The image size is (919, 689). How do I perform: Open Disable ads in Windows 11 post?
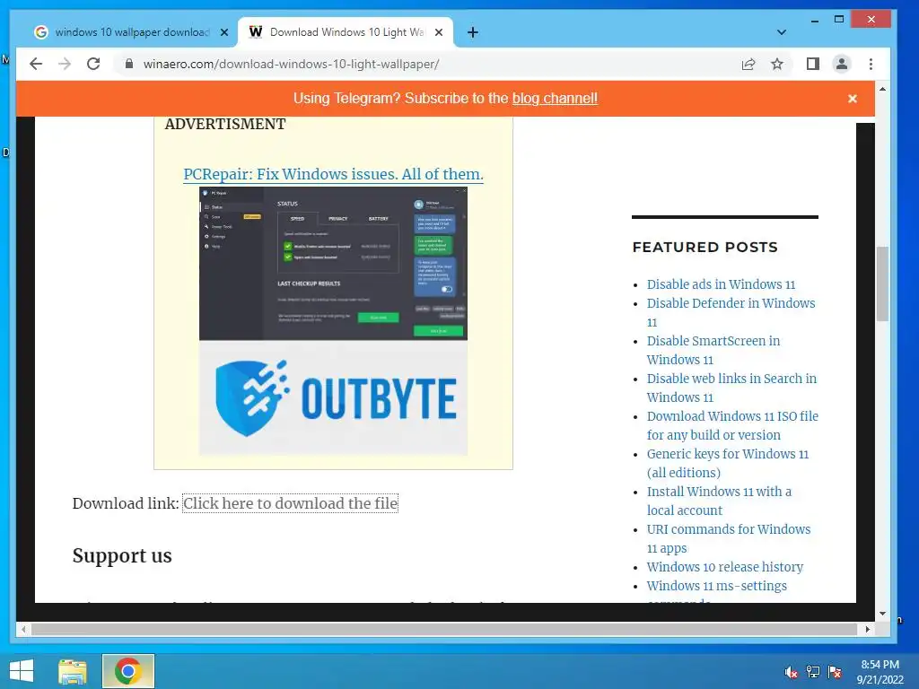(721, 284)
